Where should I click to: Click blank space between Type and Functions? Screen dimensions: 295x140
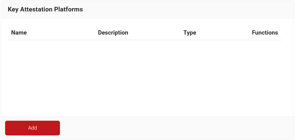pos(224,33)
